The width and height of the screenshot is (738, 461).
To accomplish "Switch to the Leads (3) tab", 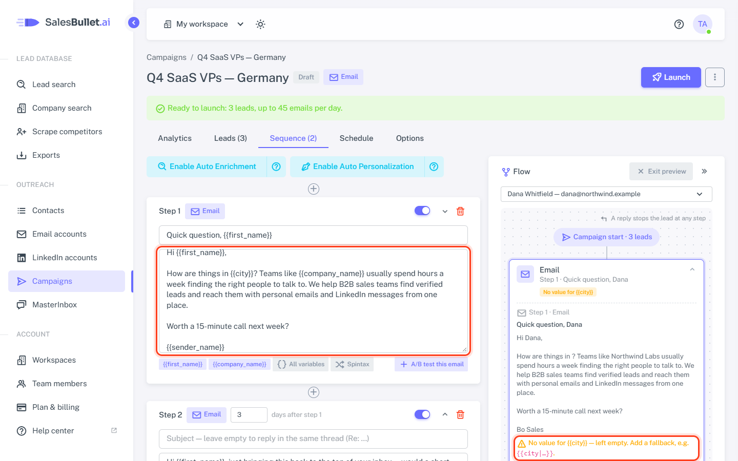I will [231, 138].
